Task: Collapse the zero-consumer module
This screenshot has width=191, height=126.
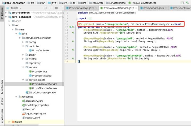Action: pyautogui.click(x=6, y=17)
